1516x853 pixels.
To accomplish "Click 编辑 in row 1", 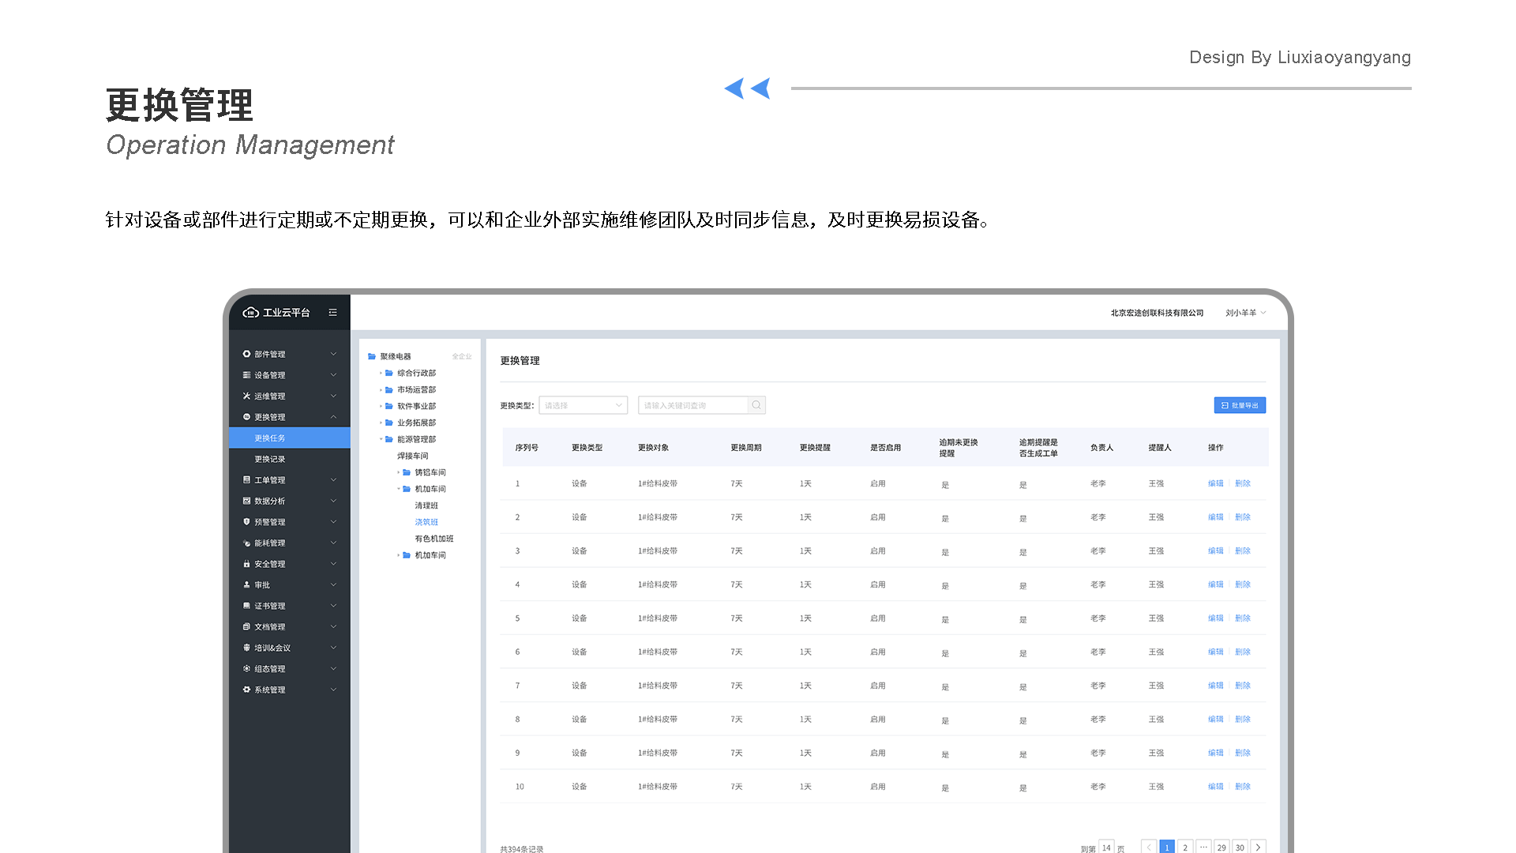I will click(1215, 483).
